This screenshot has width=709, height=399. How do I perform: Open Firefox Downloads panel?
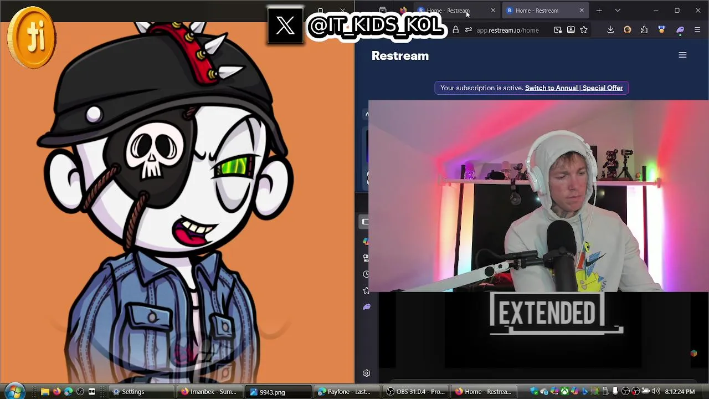click(x=610, y=30)
